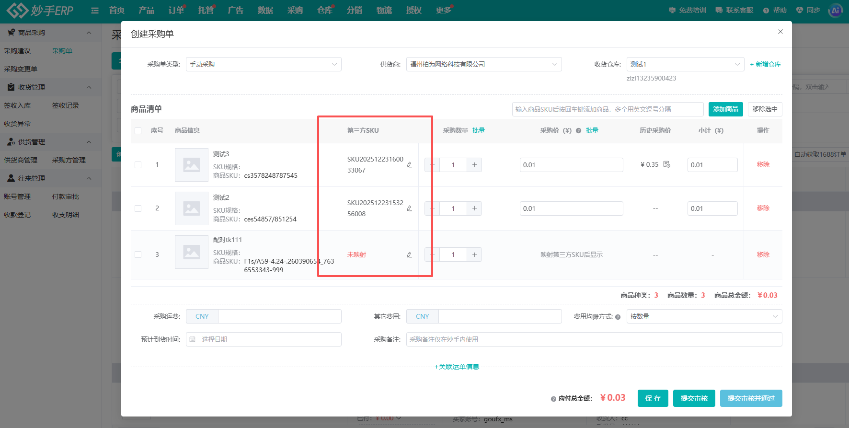
Task: Edit unmapped SKU for 配对tk111
Action: pos(409,255)
